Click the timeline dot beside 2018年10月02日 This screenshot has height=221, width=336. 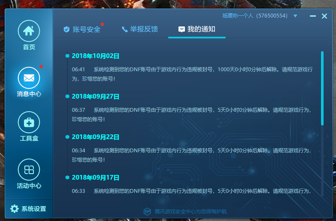tap(67, 56)
